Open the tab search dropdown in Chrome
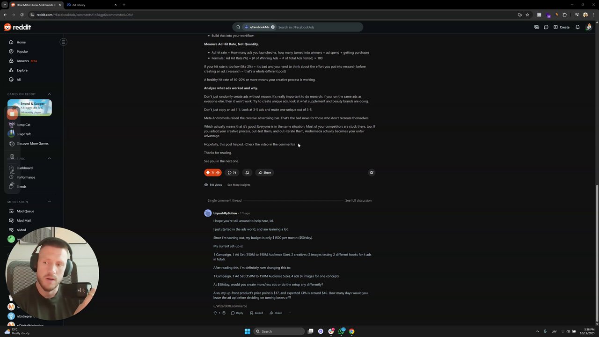Viewport: 599px width, 337px height. tap(5, 5)
